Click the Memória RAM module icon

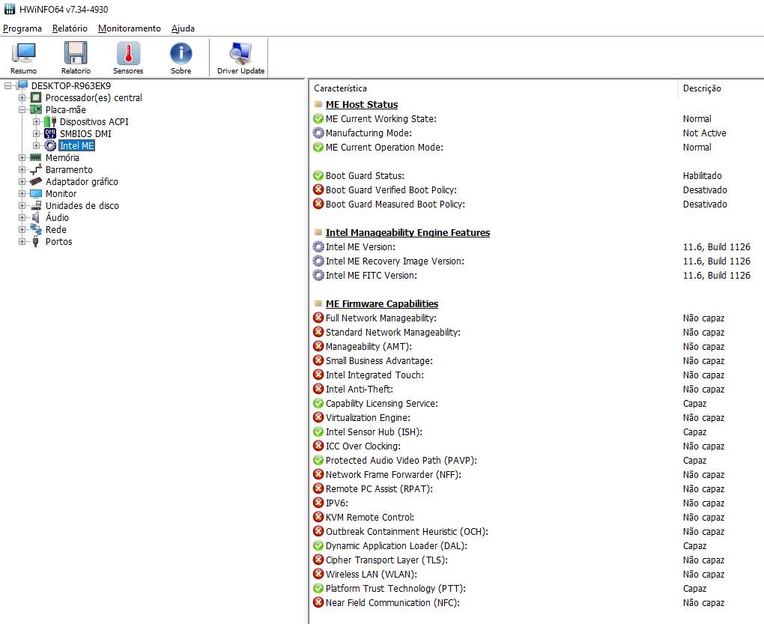click(35, 157)
